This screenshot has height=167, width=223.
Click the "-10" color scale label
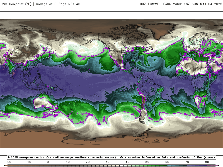pos(28,162)
